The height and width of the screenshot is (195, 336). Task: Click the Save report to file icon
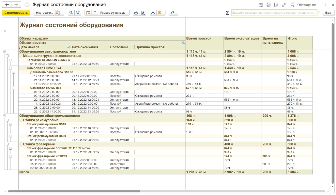(153, 13)
